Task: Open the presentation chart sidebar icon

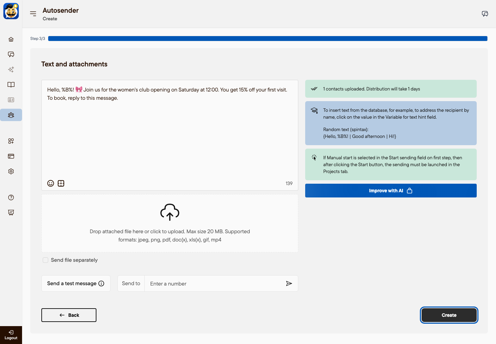Action: coord(11,213)
